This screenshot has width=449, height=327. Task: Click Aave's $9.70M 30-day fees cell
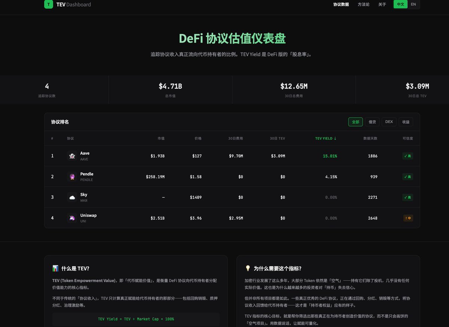tap(236, 156)
